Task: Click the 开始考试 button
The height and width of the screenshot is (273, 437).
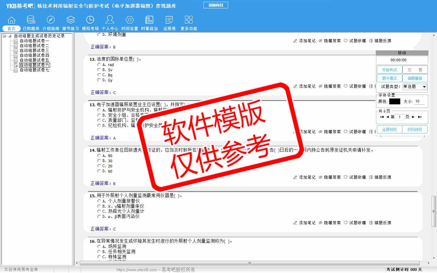Action: coord(389,70)
